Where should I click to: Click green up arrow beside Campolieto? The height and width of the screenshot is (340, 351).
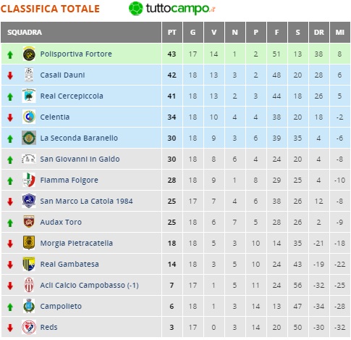pyautogui.click(x=10, y=307)
